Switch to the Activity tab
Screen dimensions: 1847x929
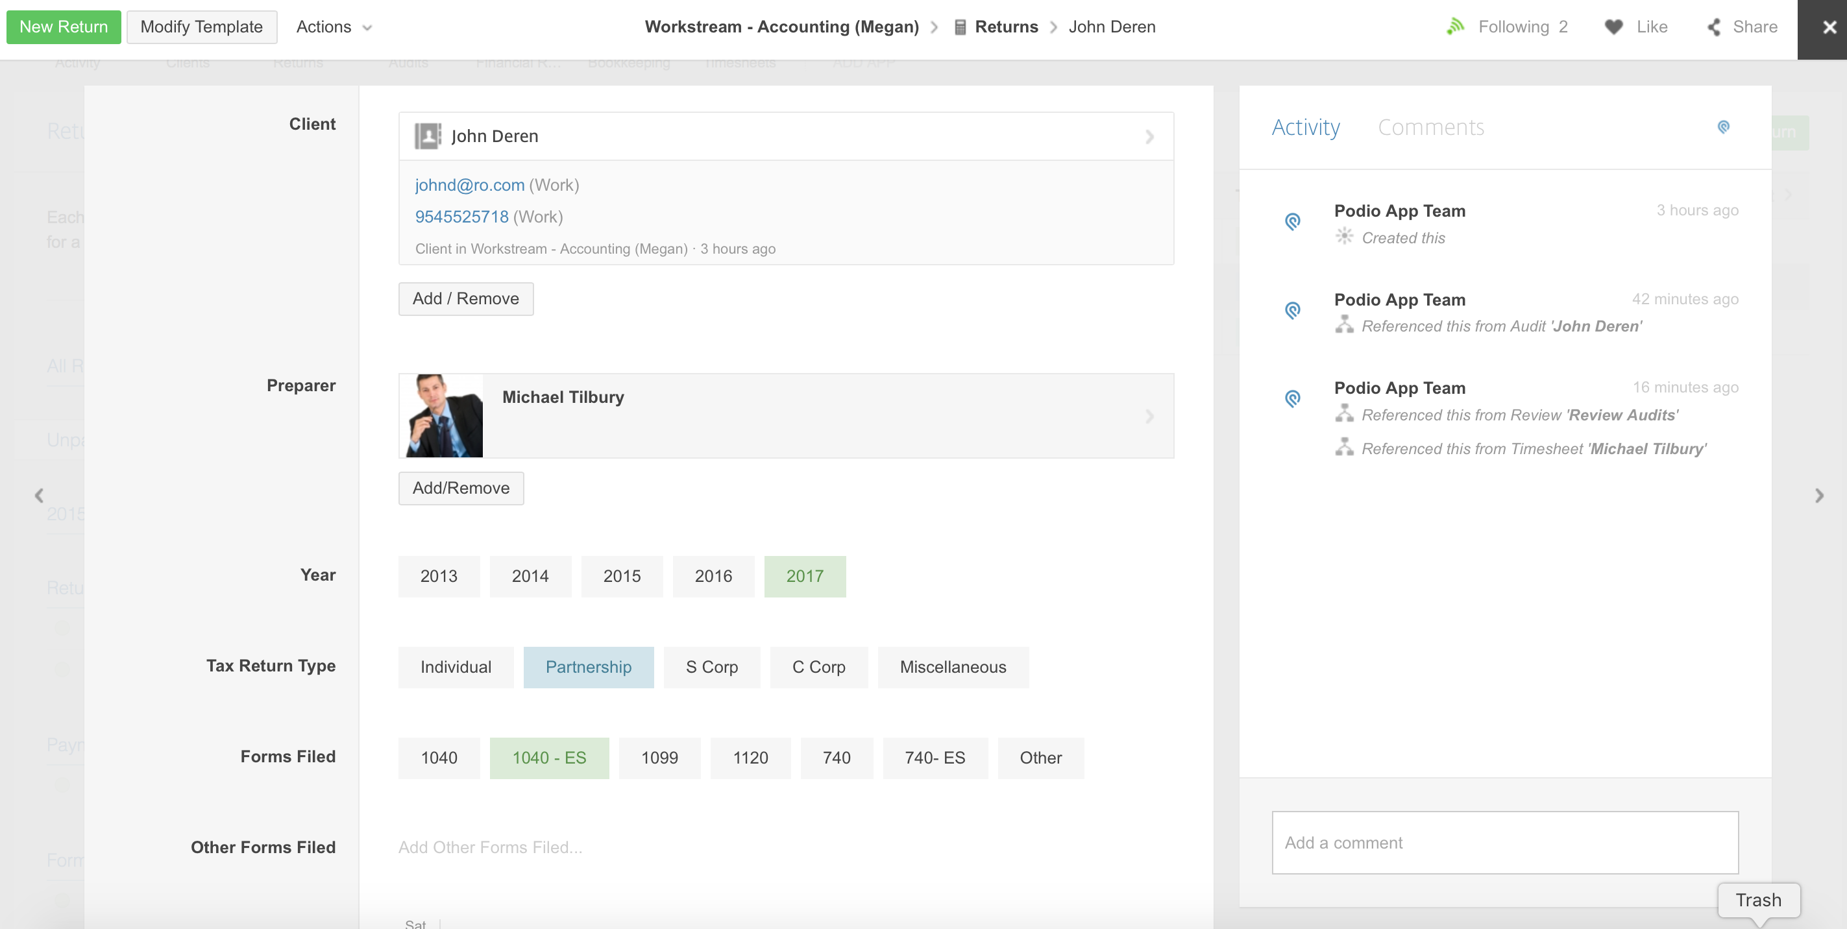coord(1305,127)
